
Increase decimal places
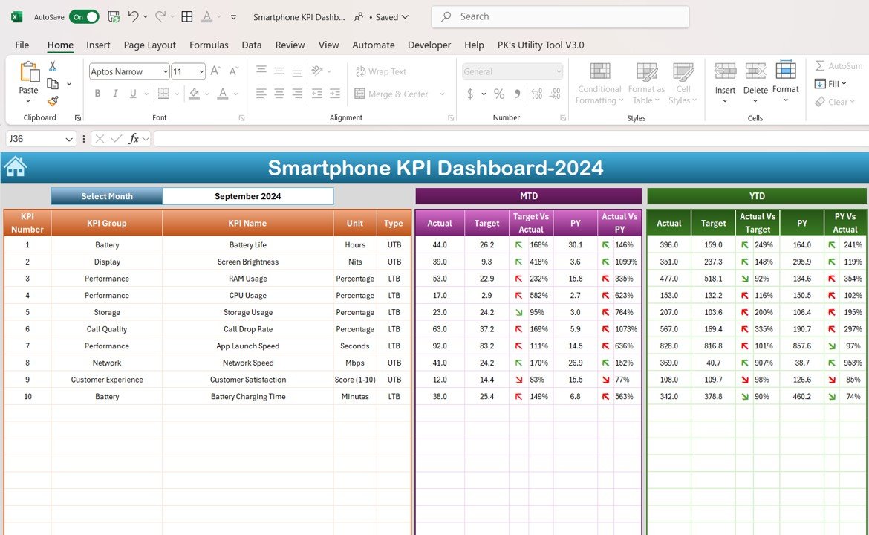click(536, 94)
